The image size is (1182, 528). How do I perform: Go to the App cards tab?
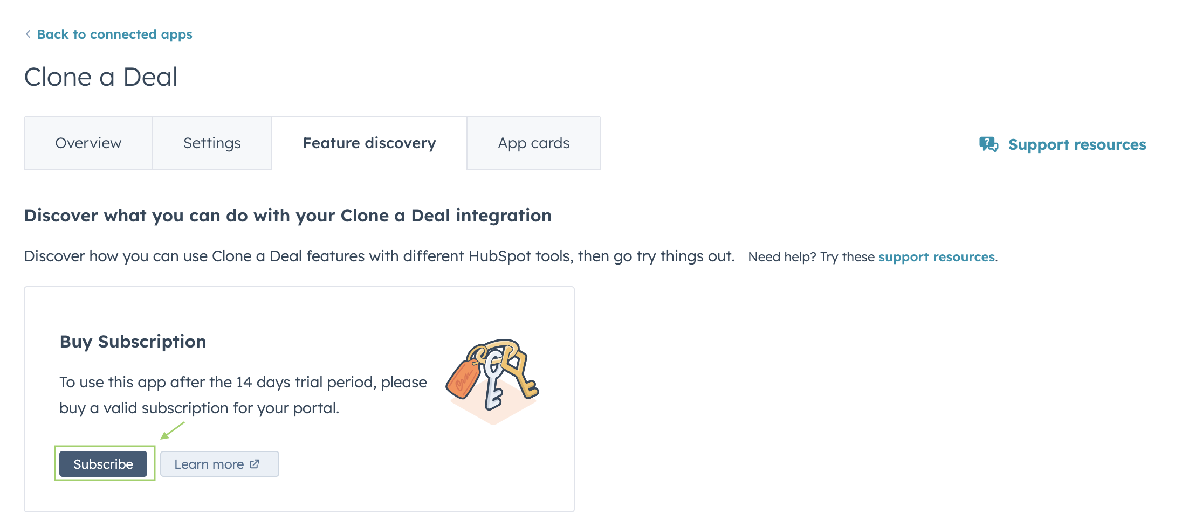pyautogui.click(x=534, y=143)
